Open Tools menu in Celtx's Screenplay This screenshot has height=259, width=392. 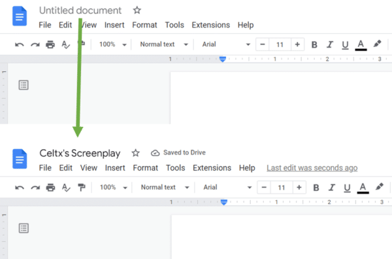coord(175,168)
